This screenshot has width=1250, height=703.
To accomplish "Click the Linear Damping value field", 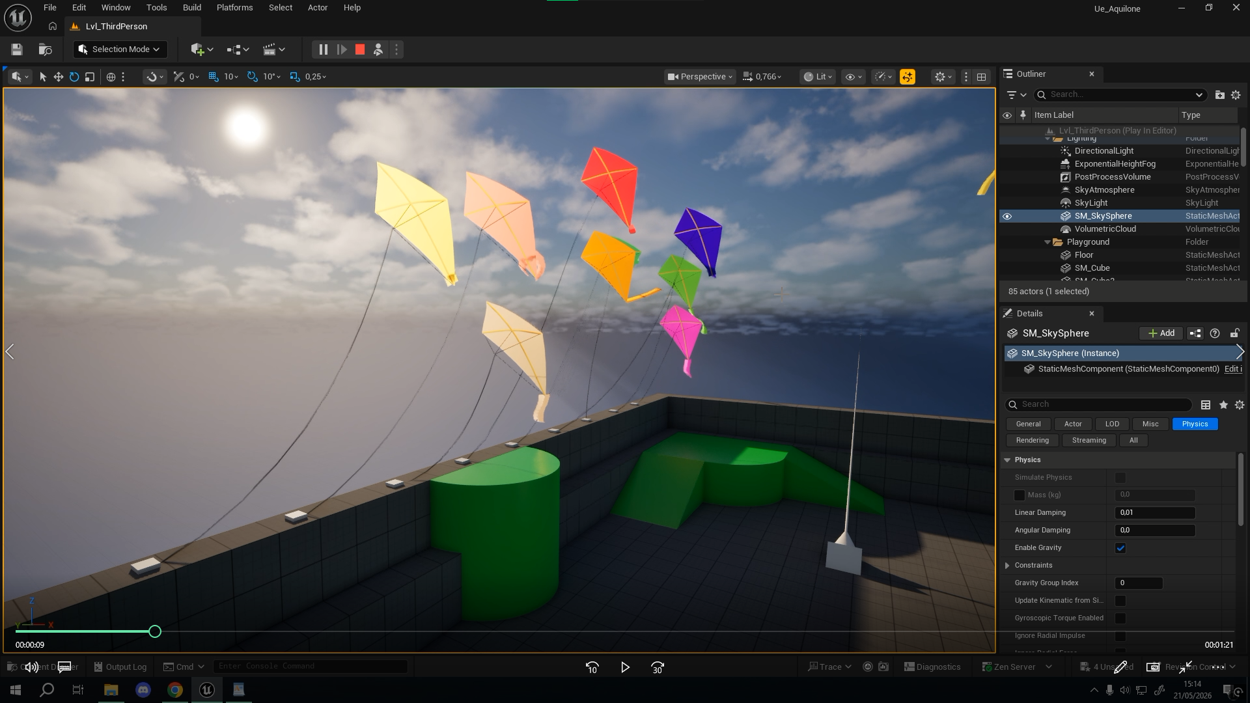I will tap(1155, 513).
